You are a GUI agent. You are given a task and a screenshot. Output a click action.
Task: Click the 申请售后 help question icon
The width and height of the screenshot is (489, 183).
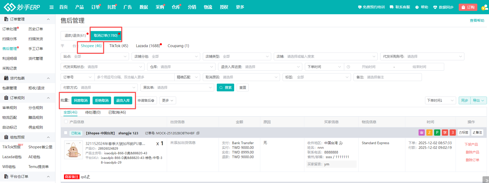[153, 101]
